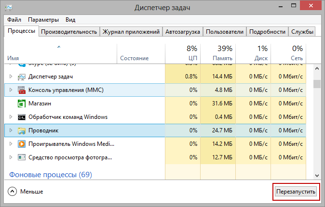Click the Меньше details label
325x207 pixels.
click(x=31, y=192)
